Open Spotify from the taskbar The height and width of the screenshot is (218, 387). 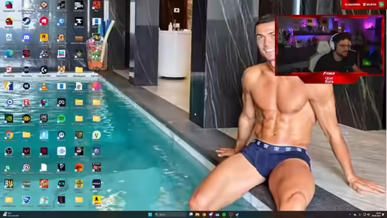[x=224, y=214]
